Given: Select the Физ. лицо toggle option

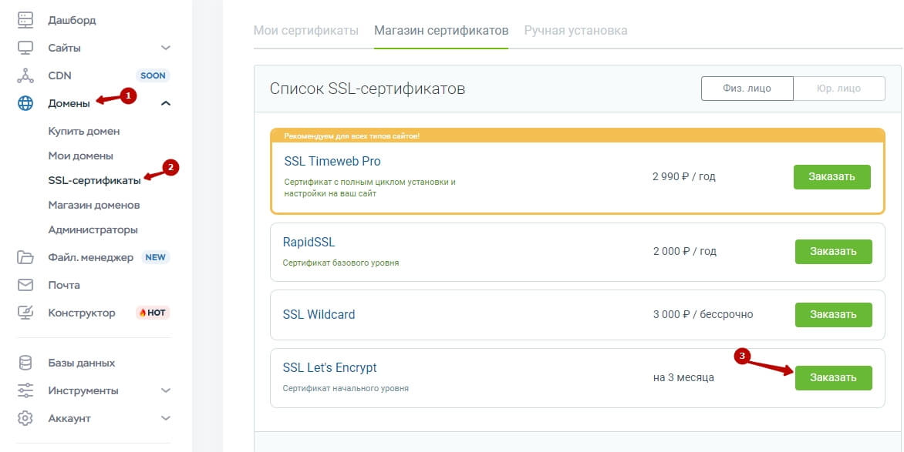Looking at the screenshot, I should [x=747, y=89].
